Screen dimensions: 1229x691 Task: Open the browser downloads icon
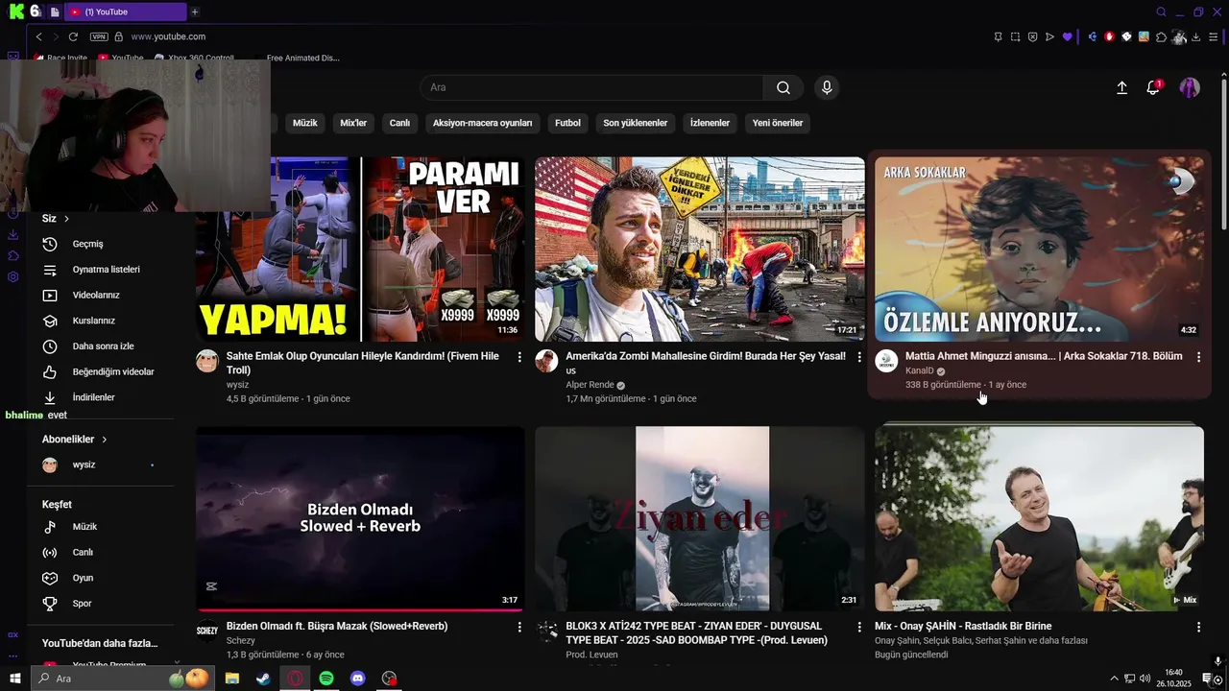(x=1196, y=36)
